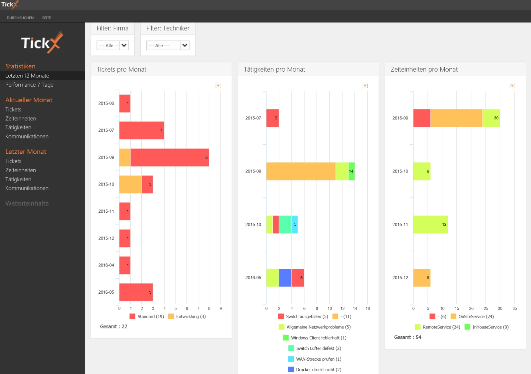Viewport: 531px width, 374px height.
Task: Open Tickets under Aktueller Monat
Action: coord(13,110)
